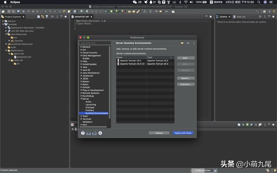
Task: Switch to the Task List tab
Action: [x=239, y=16]
